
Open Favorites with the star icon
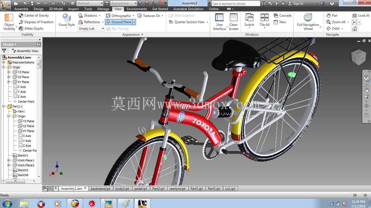pos(283,3)
